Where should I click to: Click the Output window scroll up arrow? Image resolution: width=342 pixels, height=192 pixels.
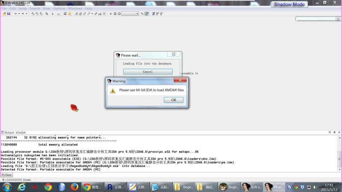(339, 138)
